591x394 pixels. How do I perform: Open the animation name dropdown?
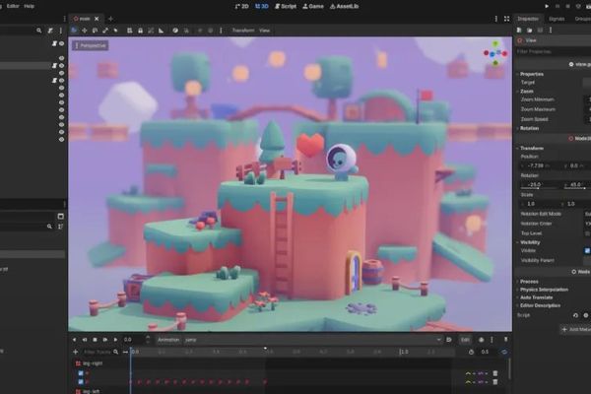[312, 340]
